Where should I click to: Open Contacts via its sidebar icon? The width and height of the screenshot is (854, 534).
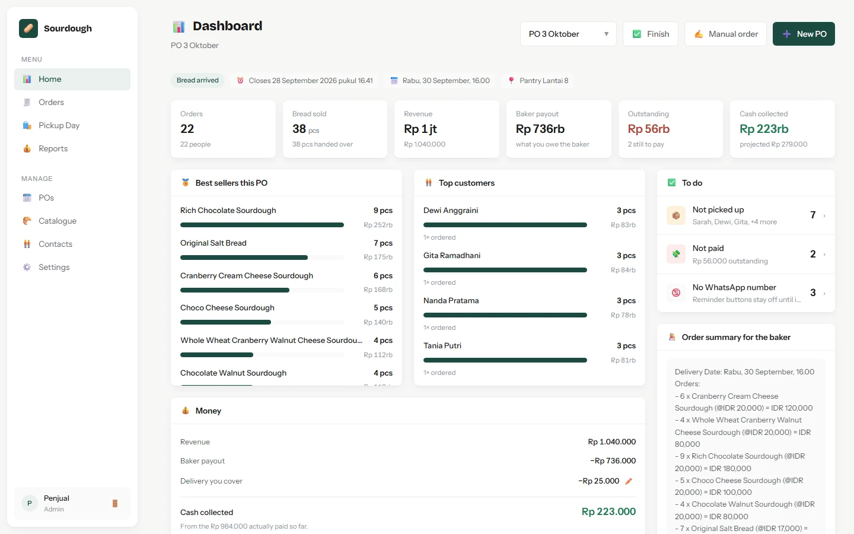click(x=27, y=244)
